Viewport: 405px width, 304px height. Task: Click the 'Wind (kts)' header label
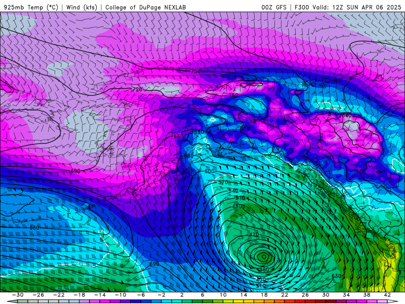[82, 7]
